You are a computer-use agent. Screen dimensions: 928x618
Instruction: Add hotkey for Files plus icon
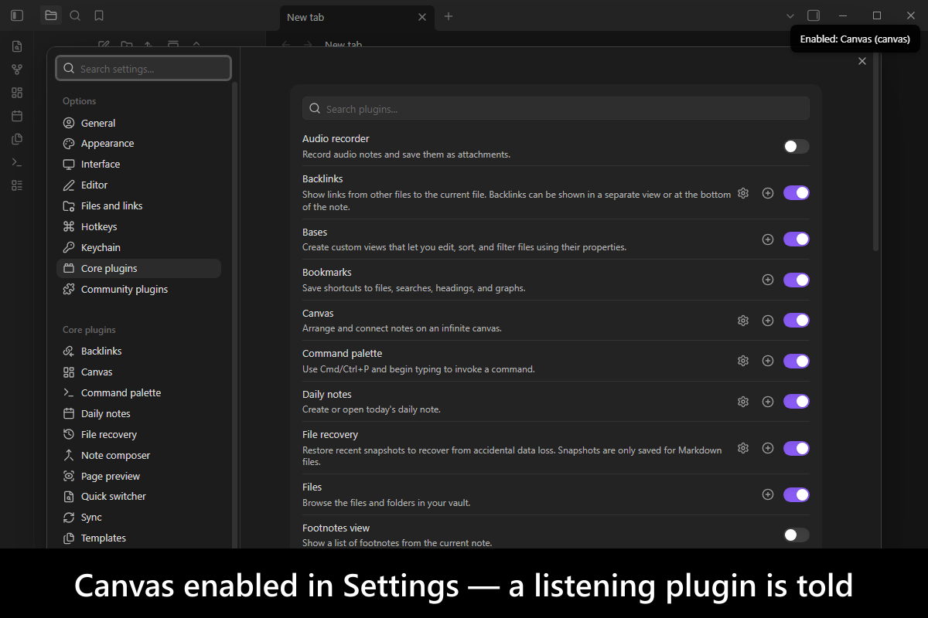(768, 494)
